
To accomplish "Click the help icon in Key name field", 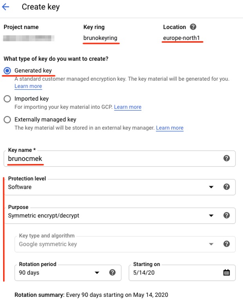I will 226,158.
